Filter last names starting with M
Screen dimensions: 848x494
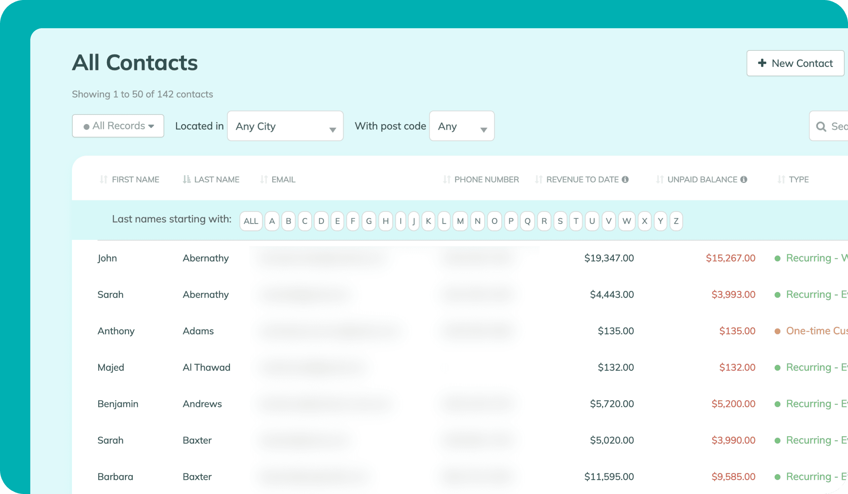(460, 221)
